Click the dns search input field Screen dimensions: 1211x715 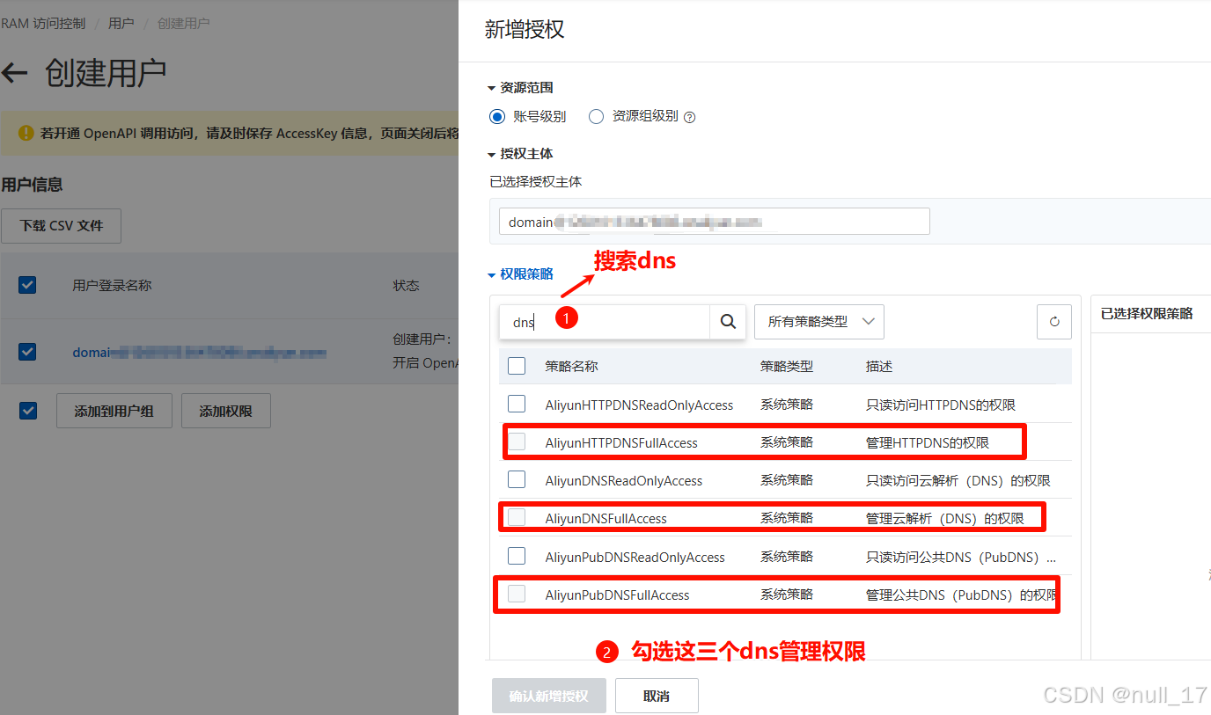pyautogui.click(x=598, y=321)
